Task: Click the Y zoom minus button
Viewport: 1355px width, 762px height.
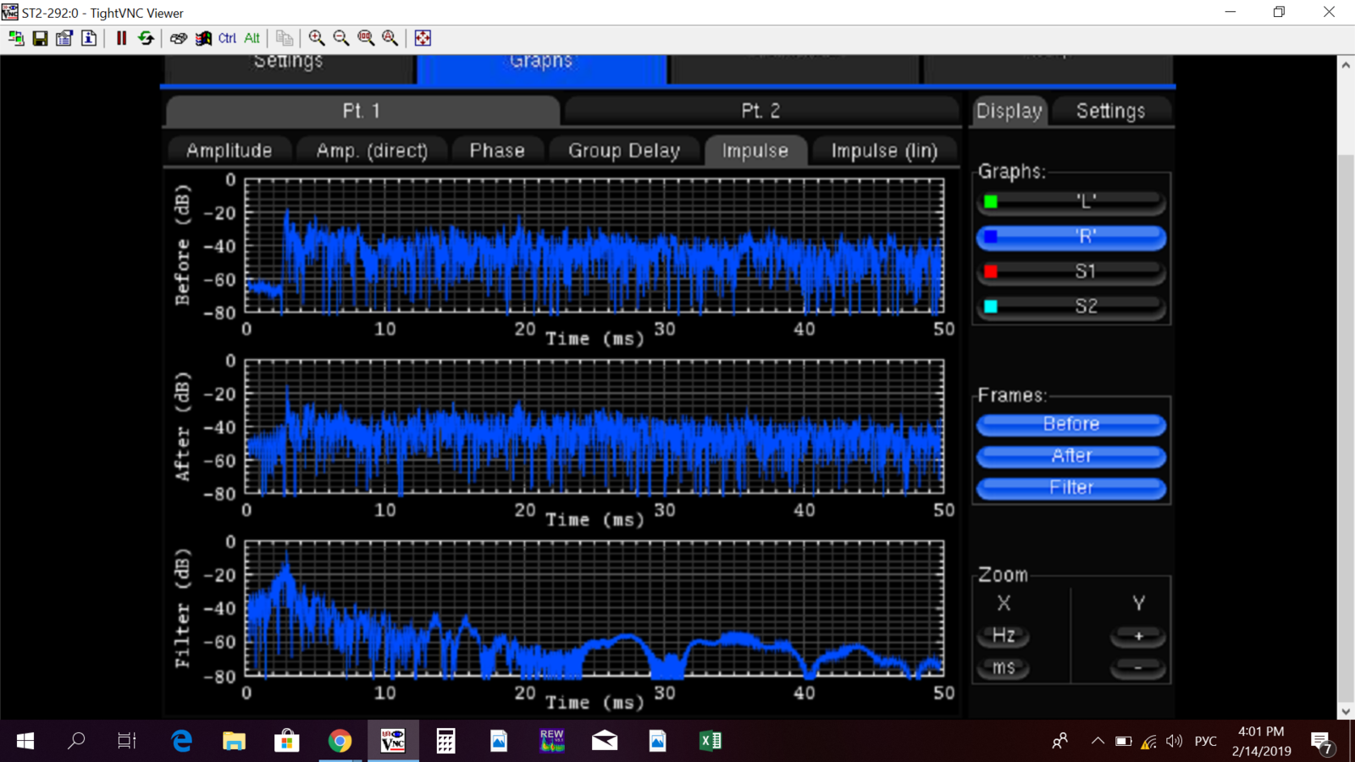Action: point(1138,668)
